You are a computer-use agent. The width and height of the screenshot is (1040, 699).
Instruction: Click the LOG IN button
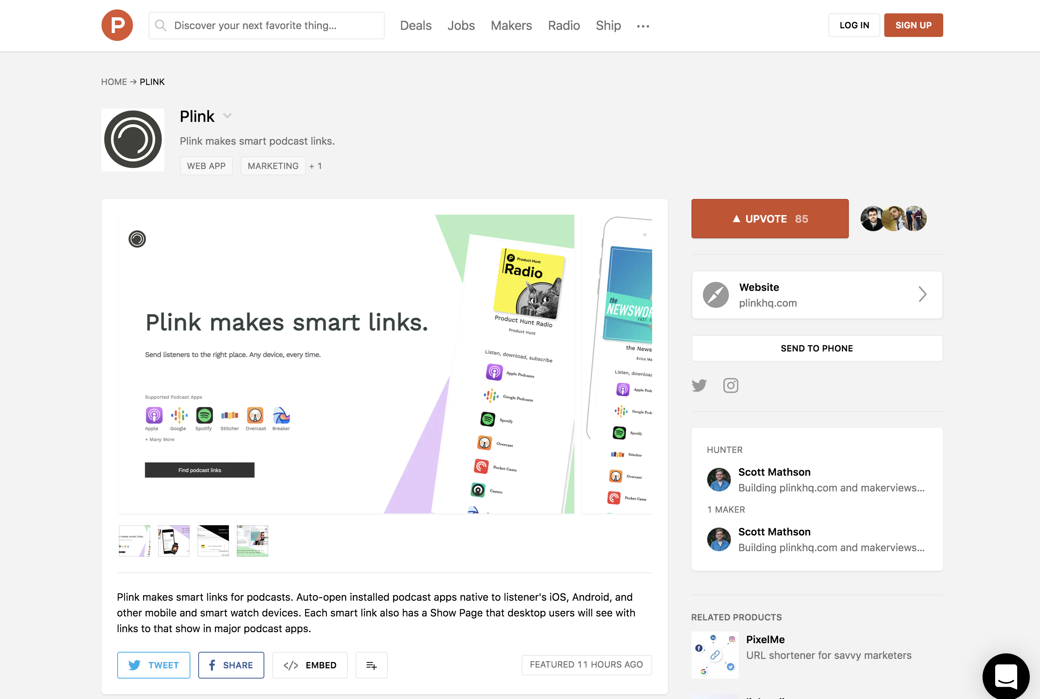click(854, 25)
